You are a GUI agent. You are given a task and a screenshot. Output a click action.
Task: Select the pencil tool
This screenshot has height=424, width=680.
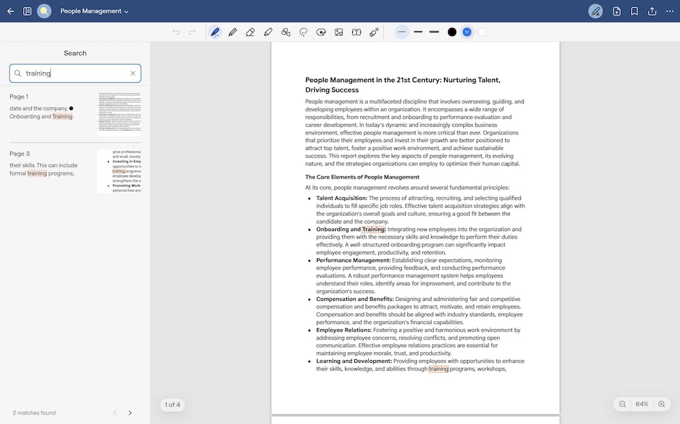click(x=233, y=32)
